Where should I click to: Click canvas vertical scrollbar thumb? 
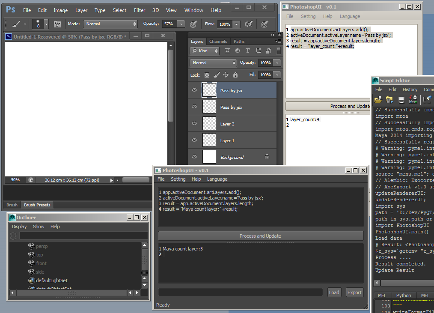tap(171, 86)
